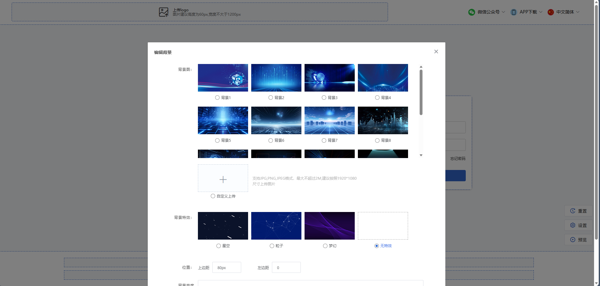This screenshot has width=600, height=286.
Task: Click the 背景1 thumbnail image
Action: click(x=223, y=78)
